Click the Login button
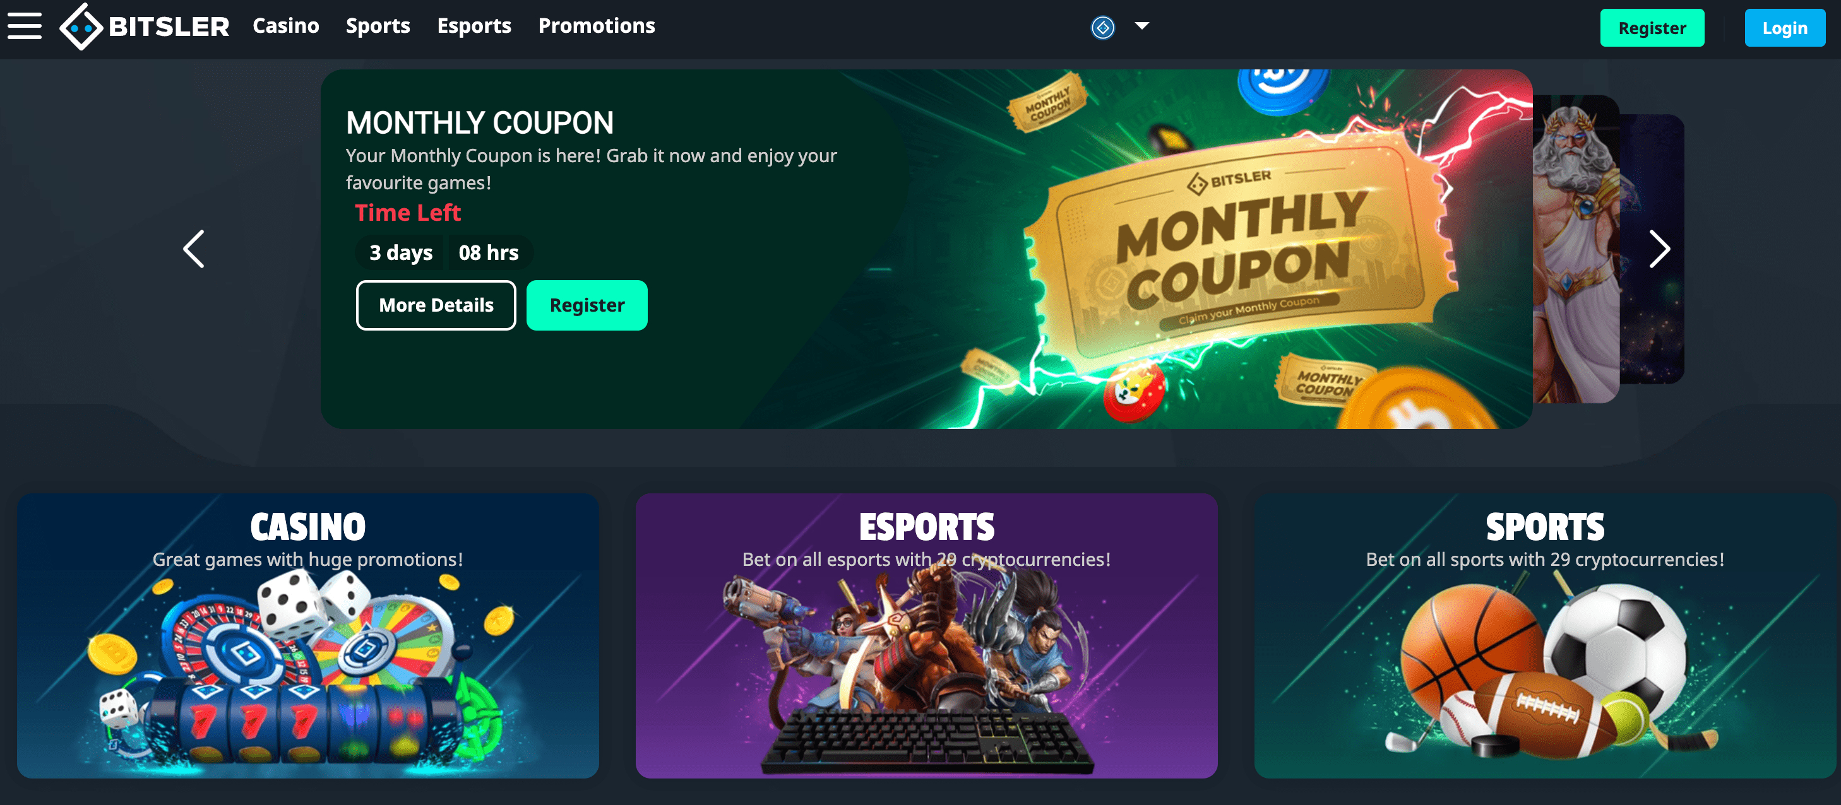 [x=1785, y=28]
